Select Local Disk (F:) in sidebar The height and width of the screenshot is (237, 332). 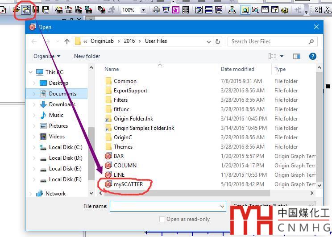click(65, 179)
